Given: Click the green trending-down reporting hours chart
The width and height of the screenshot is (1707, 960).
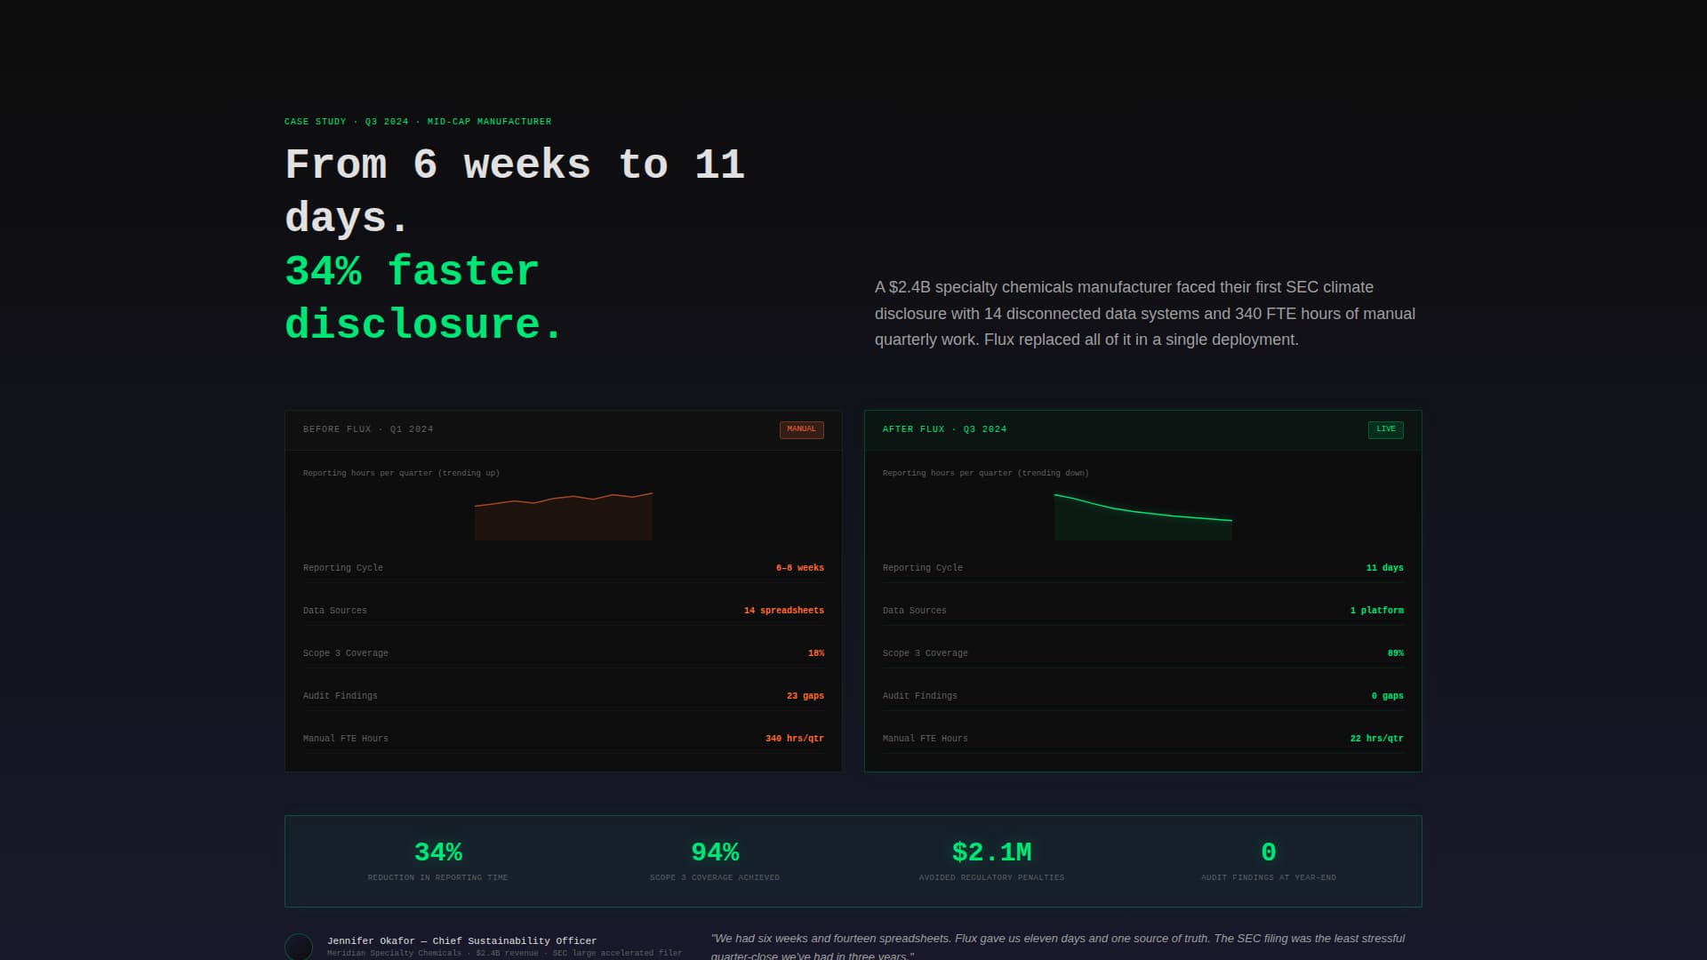Looking at the screenshot, I should 1143,516.
